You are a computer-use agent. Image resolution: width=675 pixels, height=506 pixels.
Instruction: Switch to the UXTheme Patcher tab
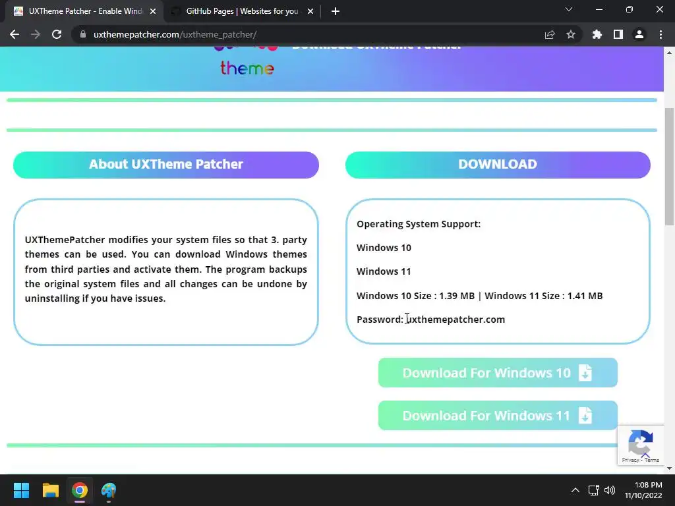click(x=84, y=11)
